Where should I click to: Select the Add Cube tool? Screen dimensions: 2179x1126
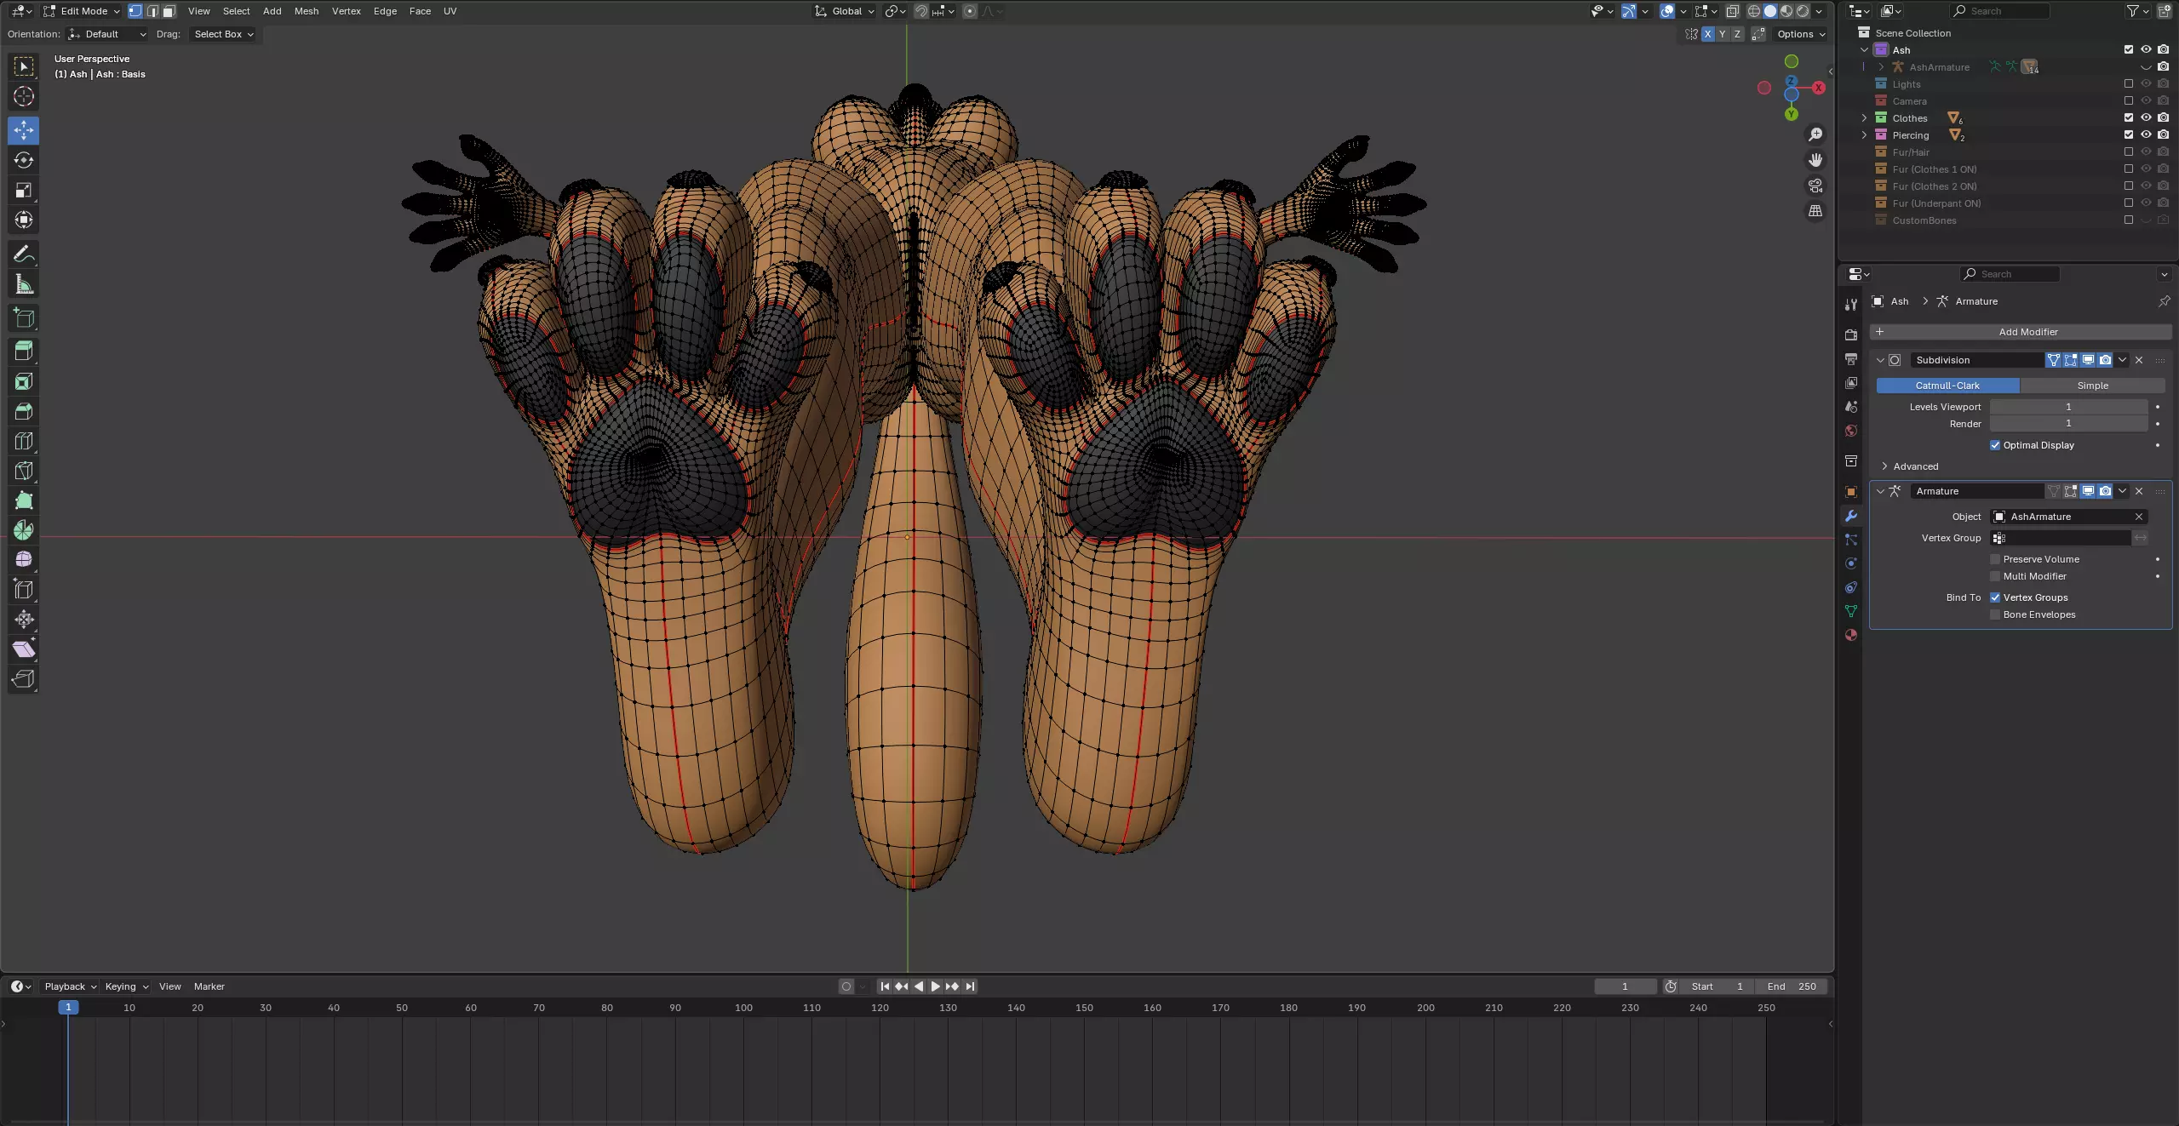[x=24, y=318]
